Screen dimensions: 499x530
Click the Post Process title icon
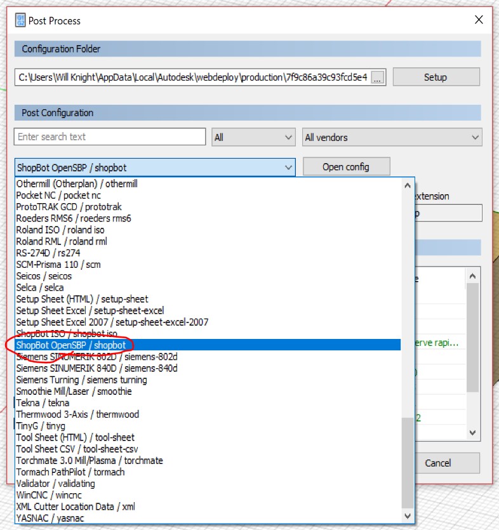point(20,20)
